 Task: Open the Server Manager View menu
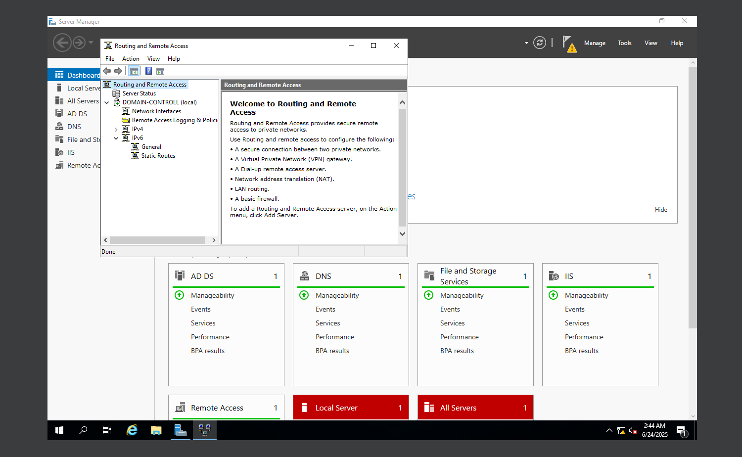click(x=650, y=43)
